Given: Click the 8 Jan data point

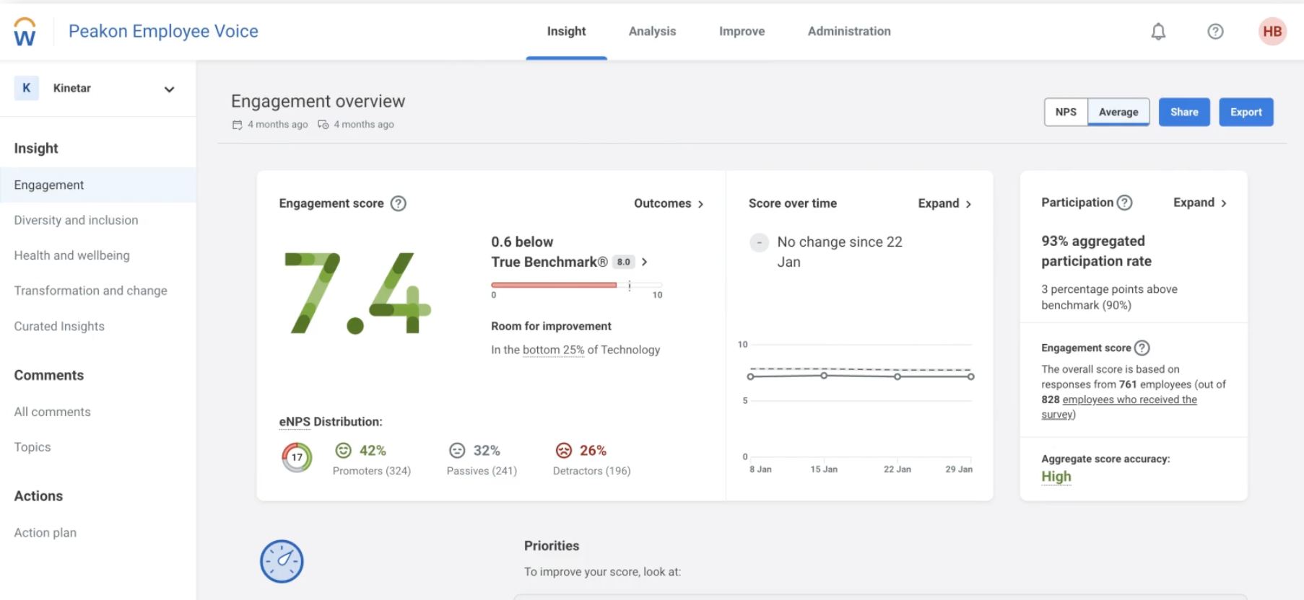Looking at the screenshot, I should tap(751, 376).
